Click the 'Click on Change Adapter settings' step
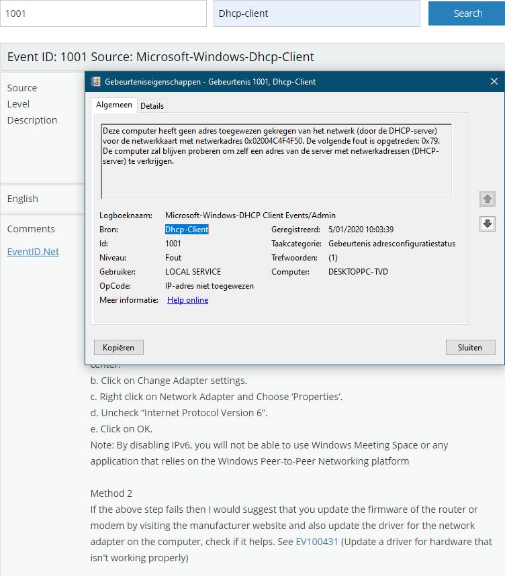505x576 pixels. click(x=169, y=381)
